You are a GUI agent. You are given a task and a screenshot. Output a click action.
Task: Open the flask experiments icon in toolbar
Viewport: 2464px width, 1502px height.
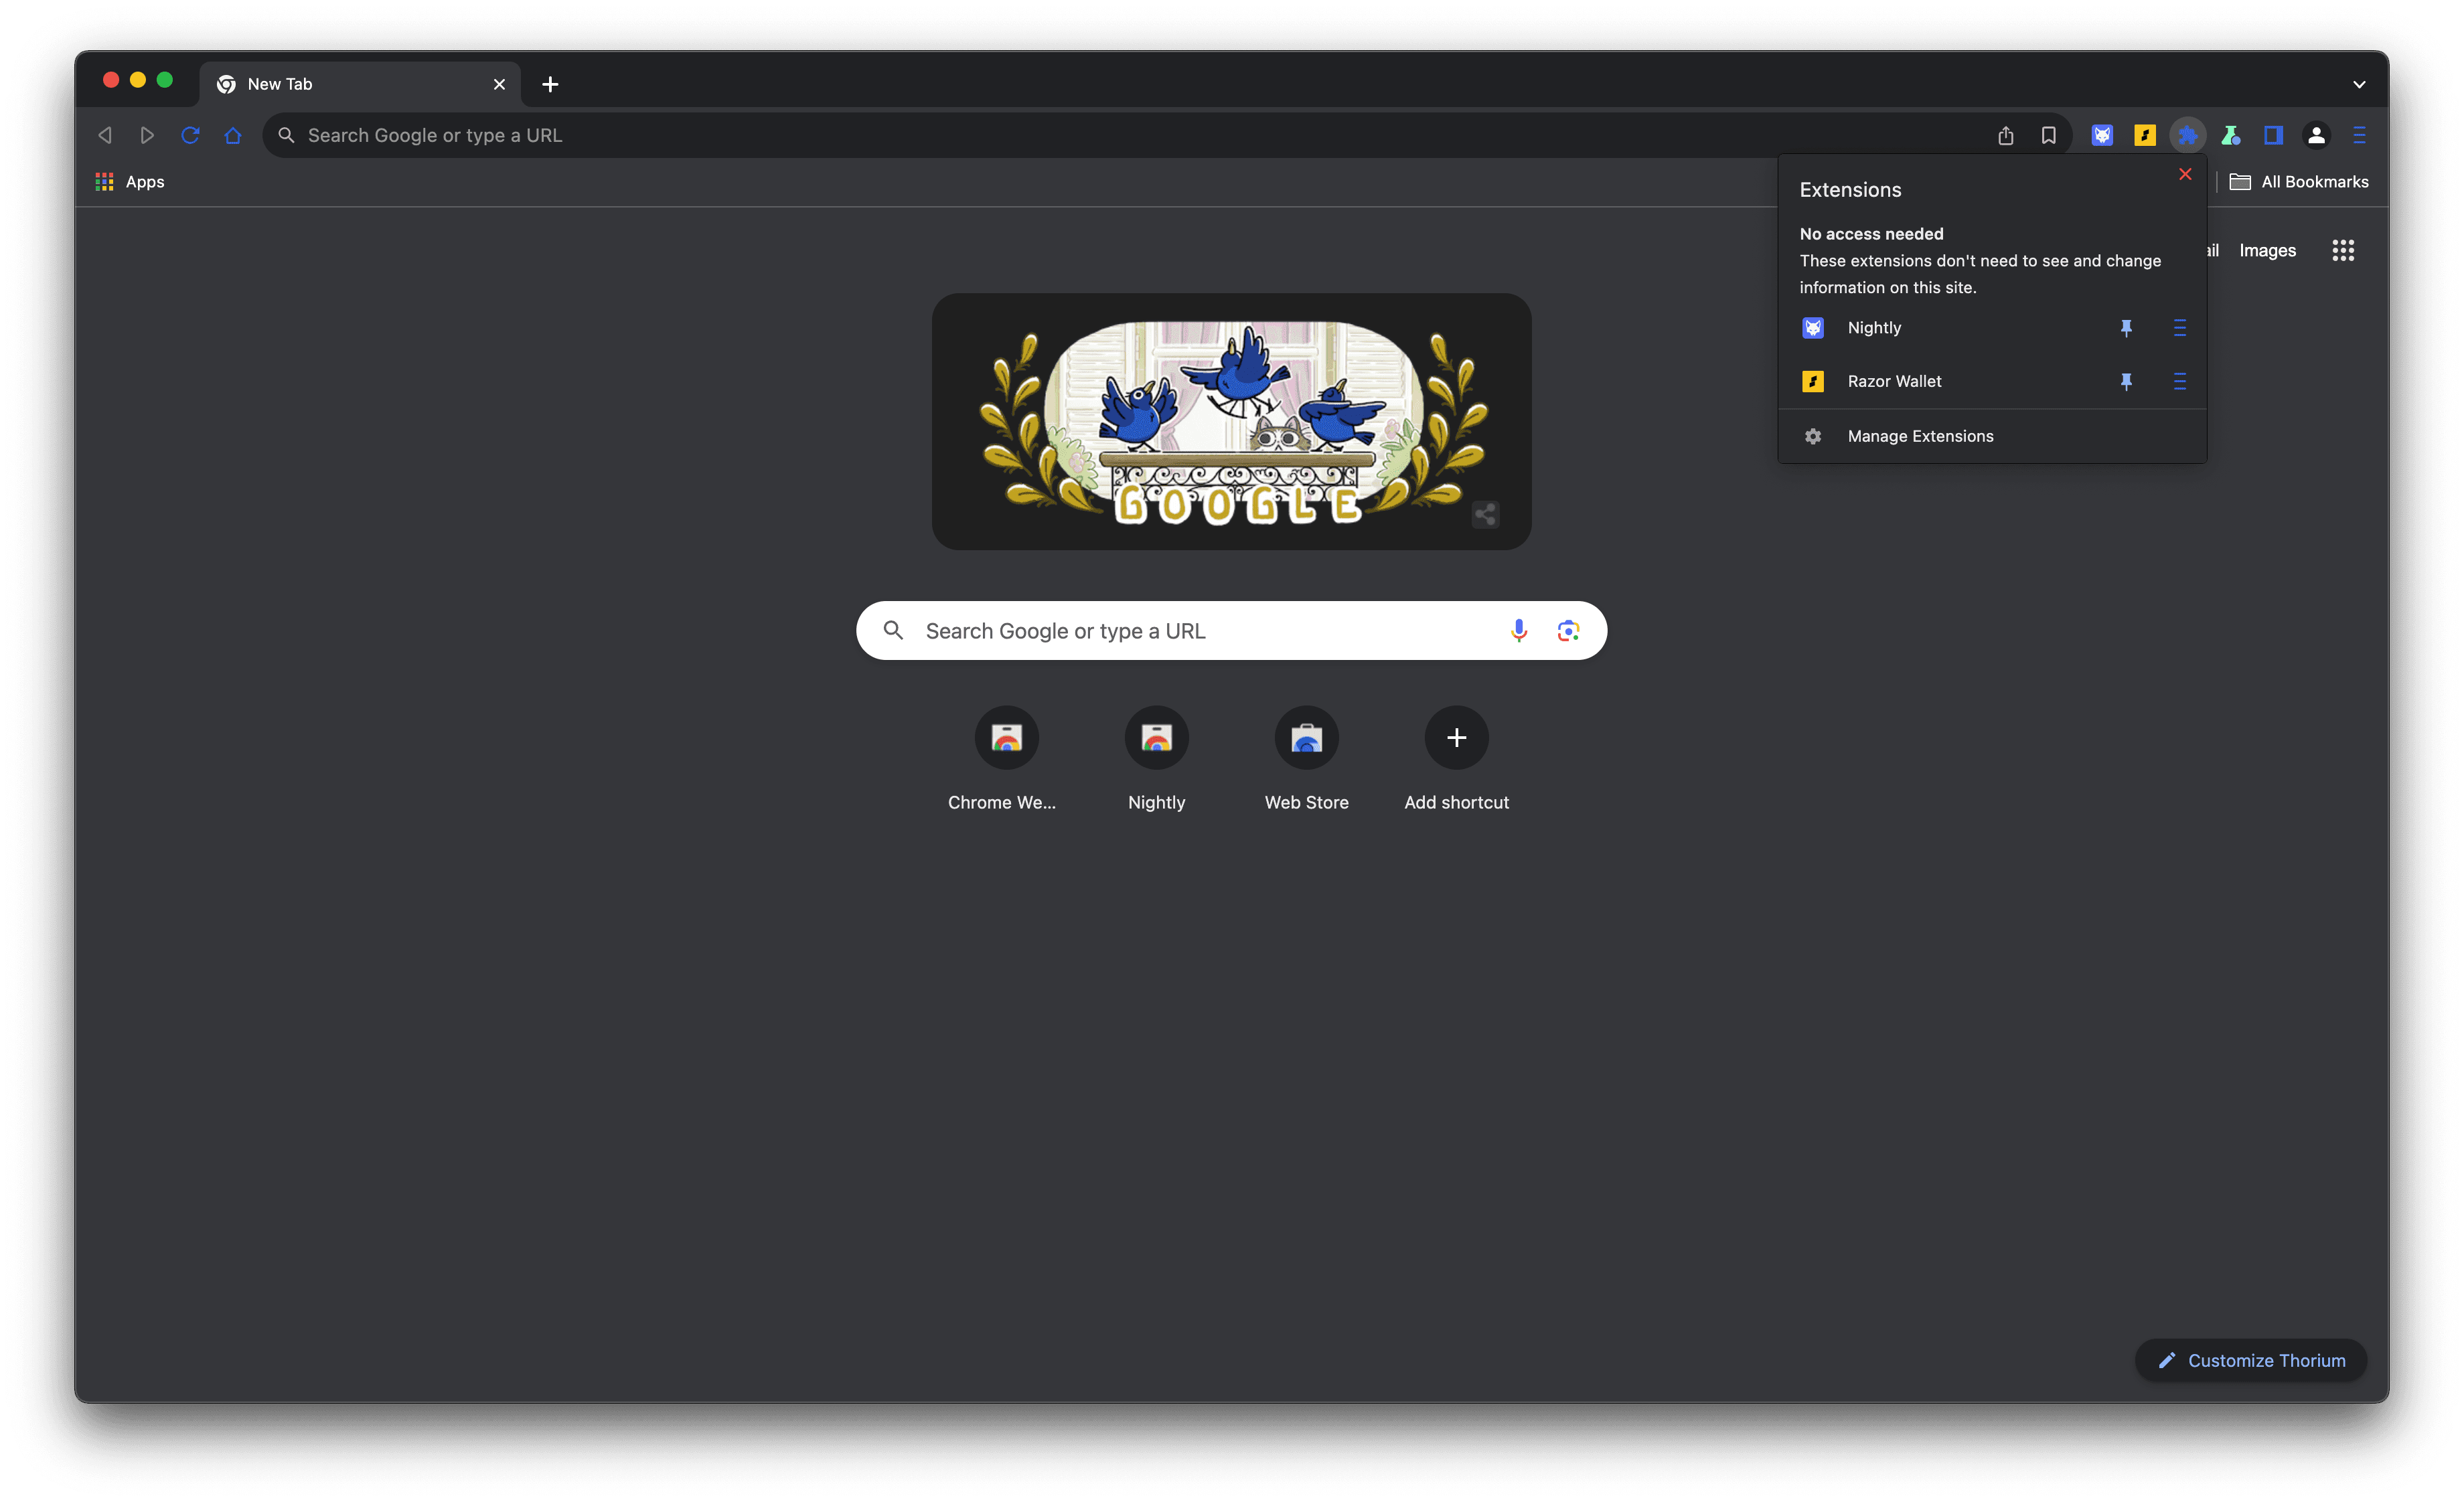pyautogui.click(x=2231, y=135)
